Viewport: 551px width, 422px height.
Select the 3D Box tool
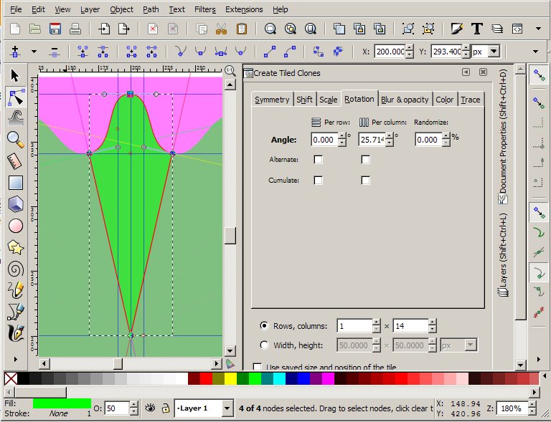click(15, 204)
